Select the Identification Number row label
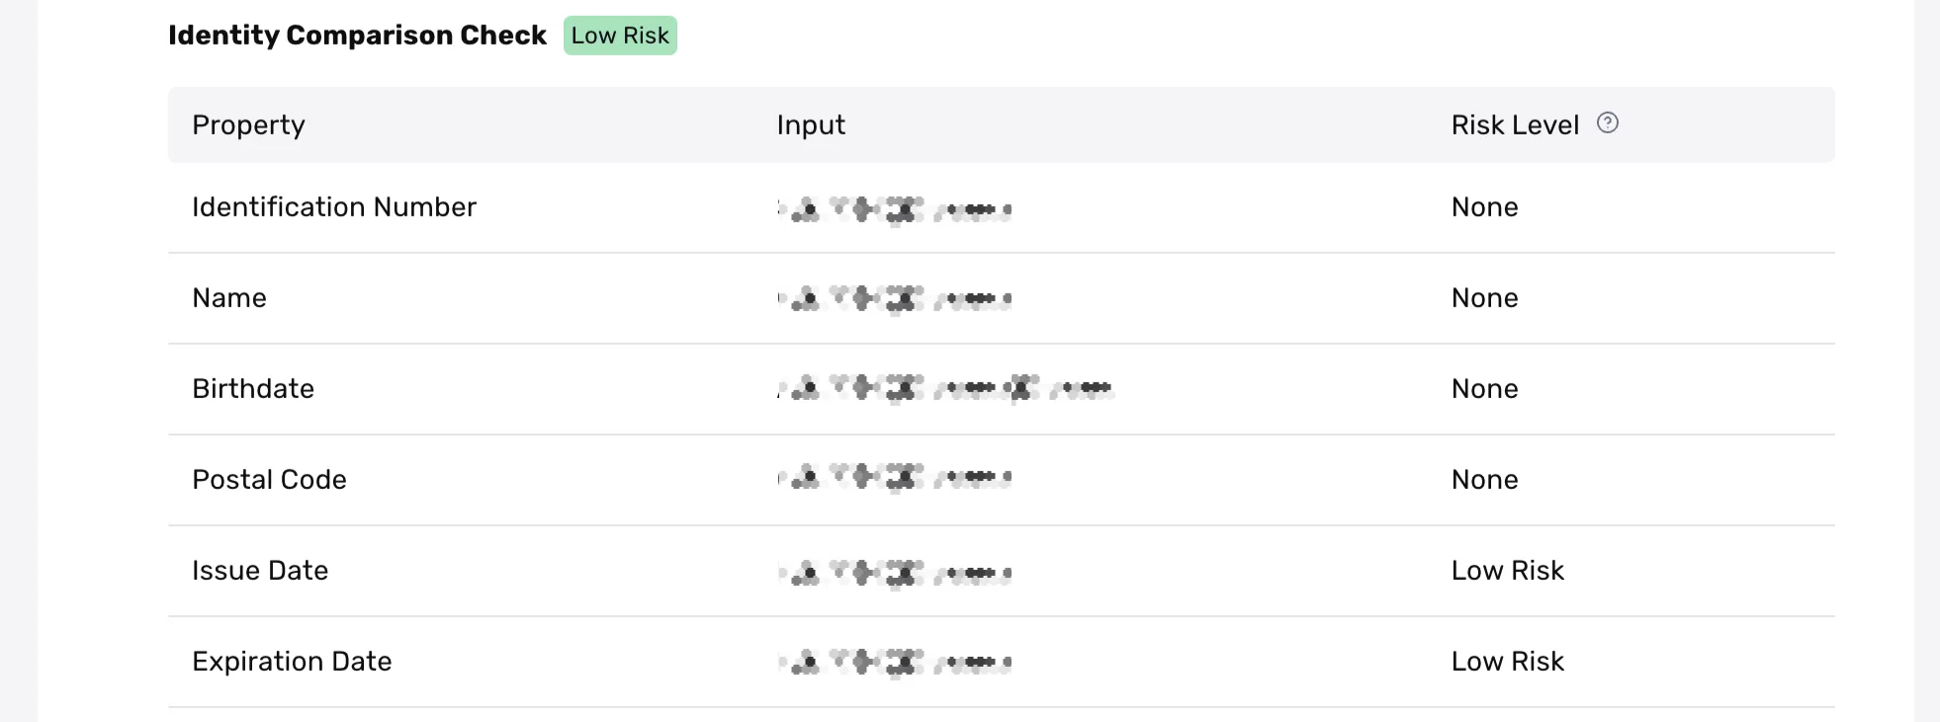1940x722 pixels. coord(334,207)
